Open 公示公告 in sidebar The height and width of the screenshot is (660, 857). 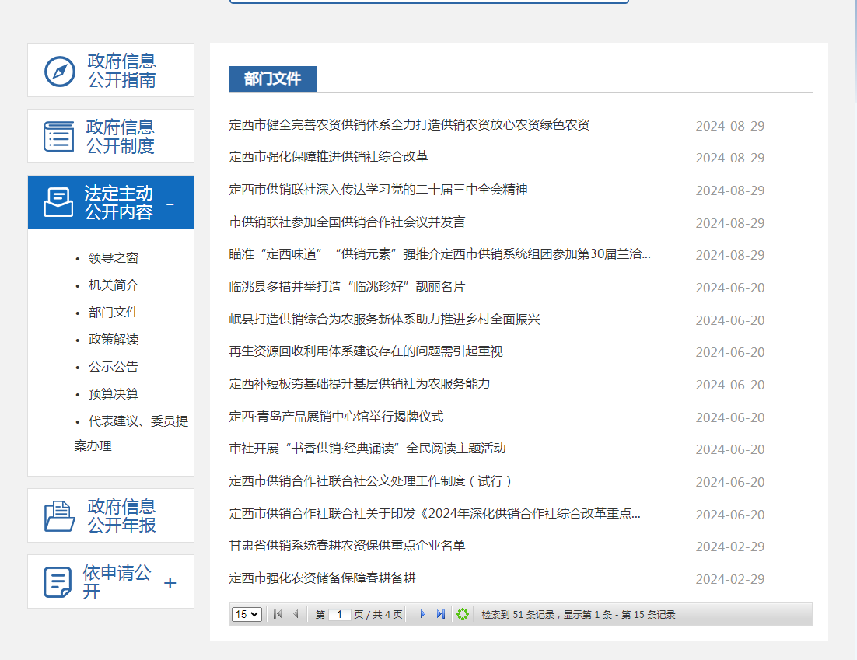pyautogui.click(x=113, y=367)
